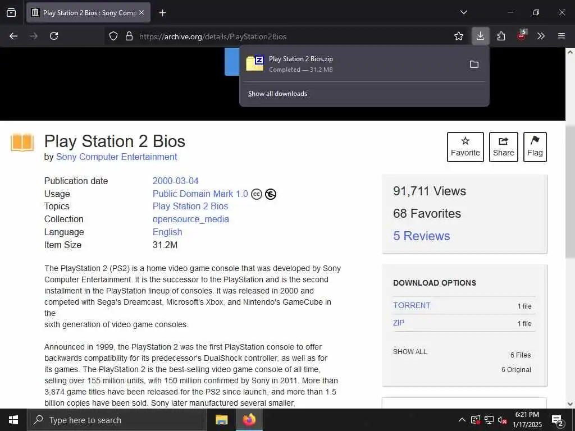Flag this archive item

click(x=535, y=147)
